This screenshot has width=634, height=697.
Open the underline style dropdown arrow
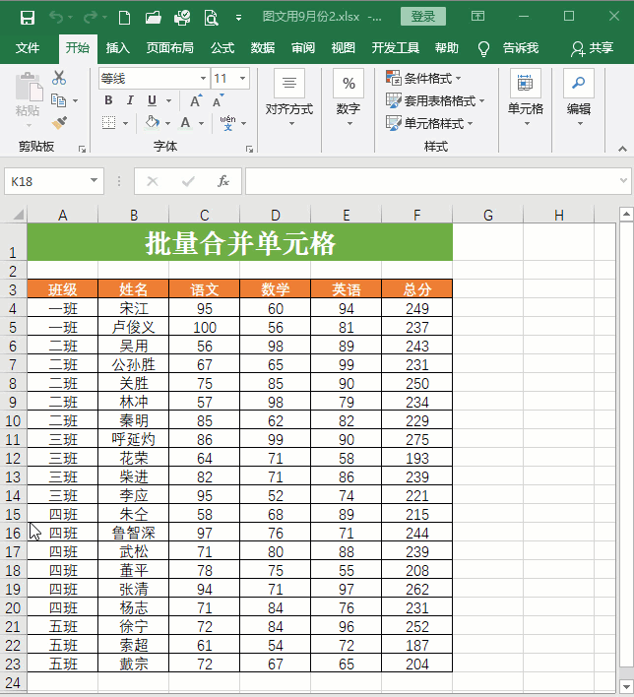[168, 100]
